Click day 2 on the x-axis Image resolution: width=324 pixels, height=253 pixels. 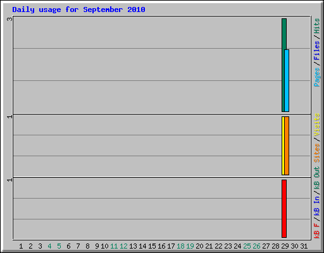[30, 246]
